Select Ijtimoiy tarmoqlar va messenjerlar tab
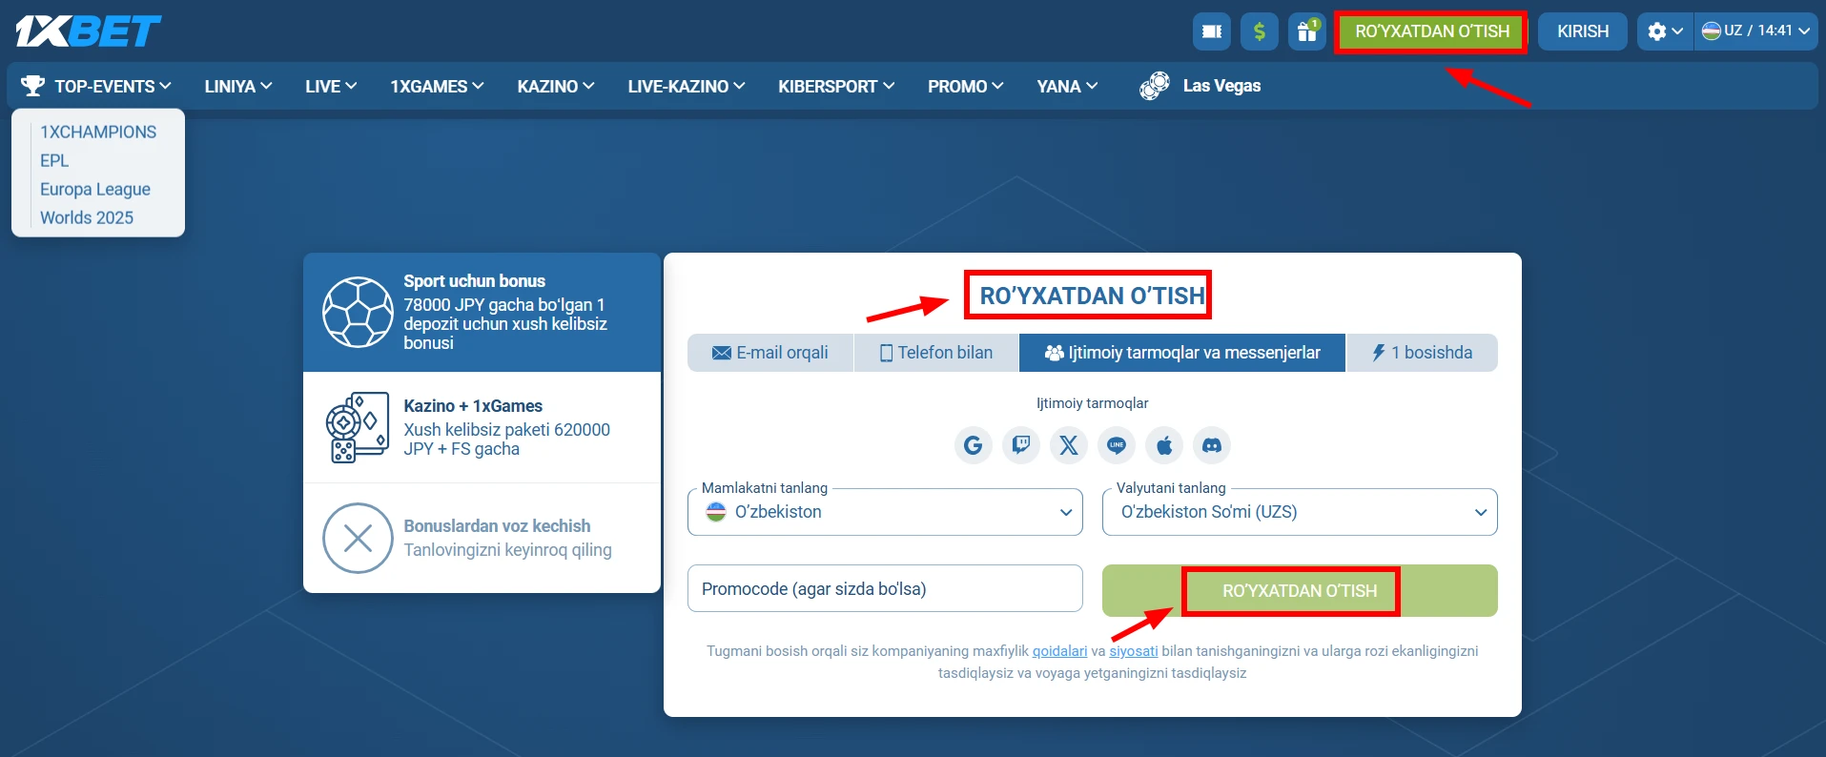The height and width of the screenshot is (757, 1826). pyautogui.click(x=1182, y=353)
